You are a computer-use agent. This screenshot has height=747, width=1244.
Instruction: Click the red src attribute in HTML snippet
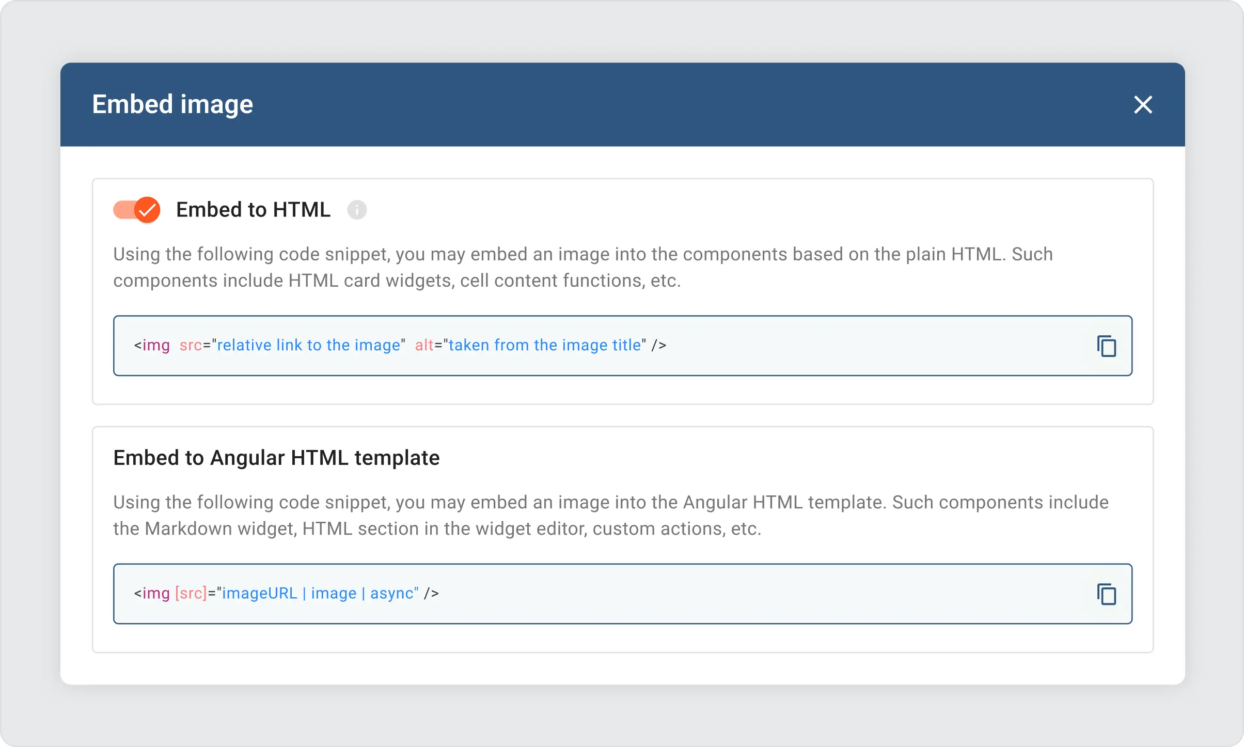point(191,345)
